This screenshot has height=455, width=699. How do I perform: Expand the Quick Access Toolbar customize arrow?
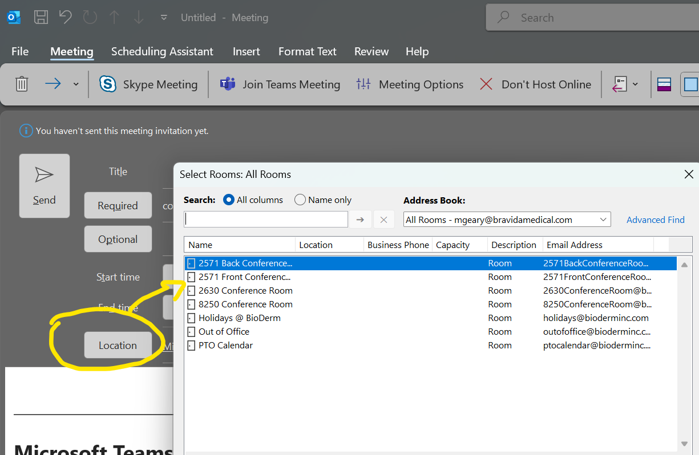point(164,18)
